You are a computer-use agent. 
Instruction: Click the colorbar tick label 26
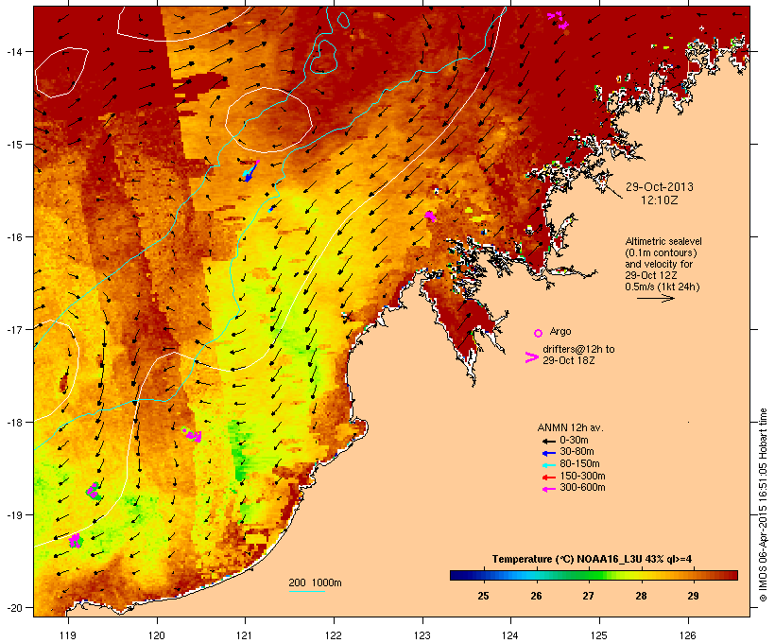pos(536,596)
